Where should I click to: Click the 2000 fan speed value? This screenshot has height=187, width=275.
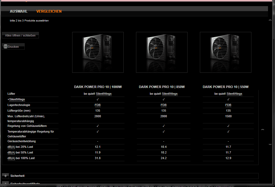pos(164,116)
